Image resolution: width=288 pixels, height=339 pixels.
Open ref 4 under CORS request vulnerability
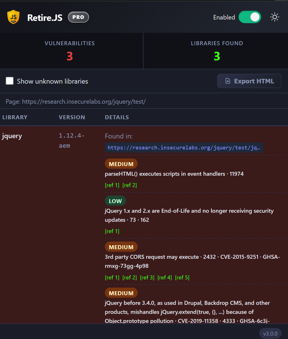[x=165, y=278]
